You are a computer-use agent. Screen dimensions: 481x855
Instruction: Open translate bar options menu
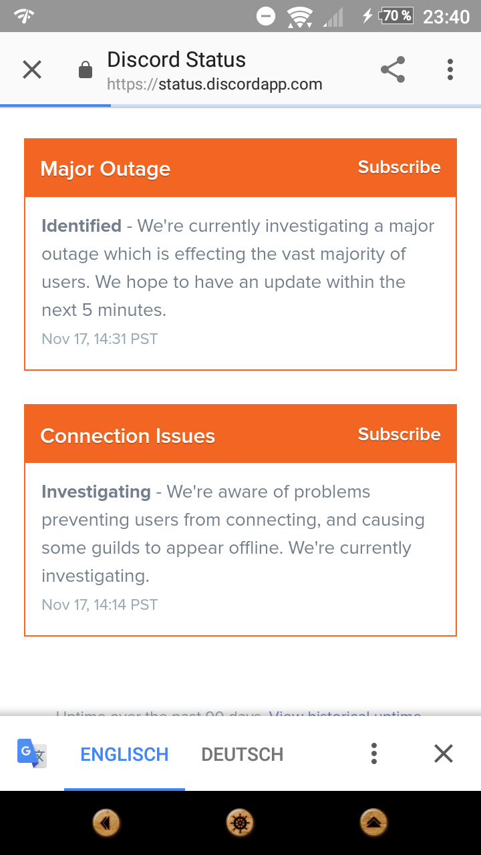tap(374, 753)
